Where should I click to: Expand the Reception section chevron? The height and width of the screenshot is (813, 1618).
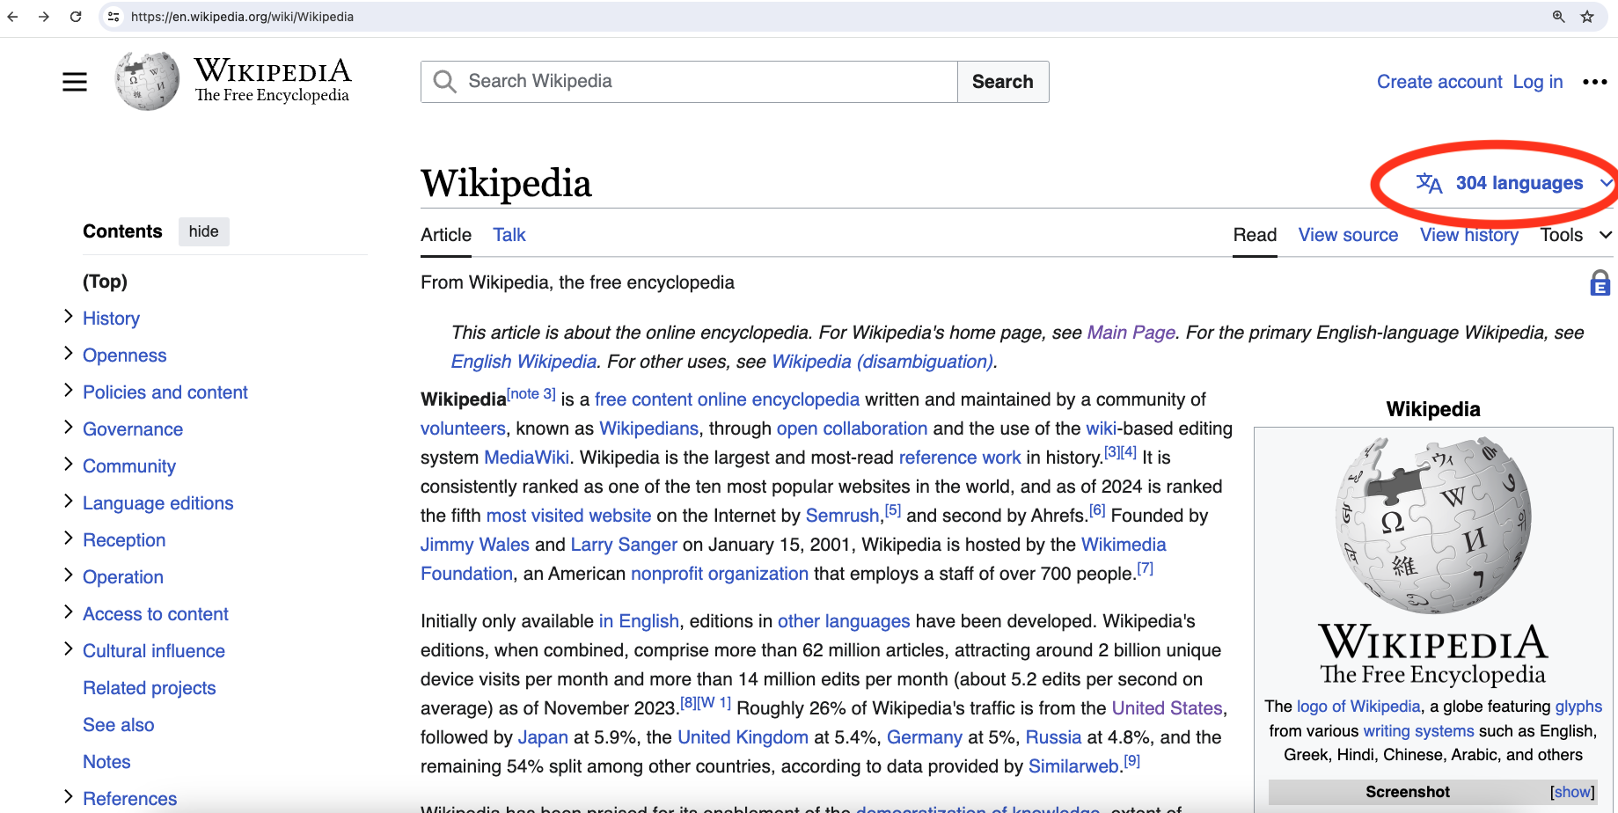(69, 538)
